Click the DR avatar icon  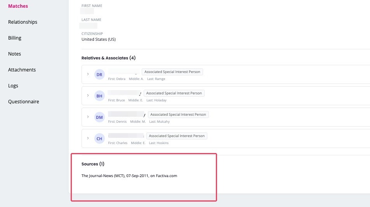(x=99, y=74)
